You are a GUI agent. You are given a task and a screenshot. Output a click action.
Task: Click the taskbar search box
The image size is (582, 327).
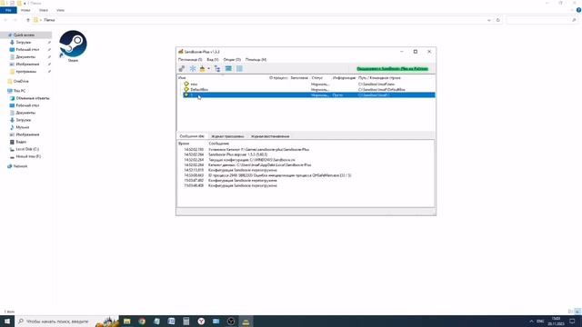pyautogui.click(x=66, y=321)
